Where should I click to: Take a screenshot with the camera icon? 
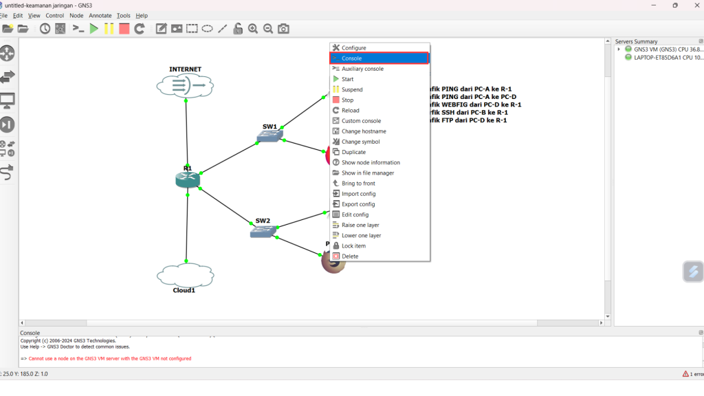283,29
